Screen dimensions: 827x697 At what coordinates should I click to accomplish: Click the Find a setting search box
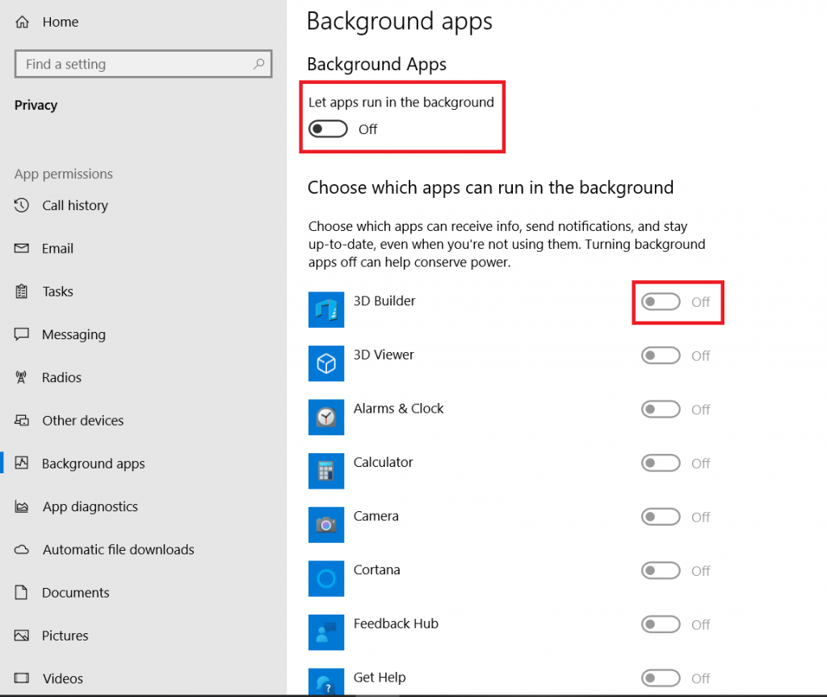[x=143, y=64]
